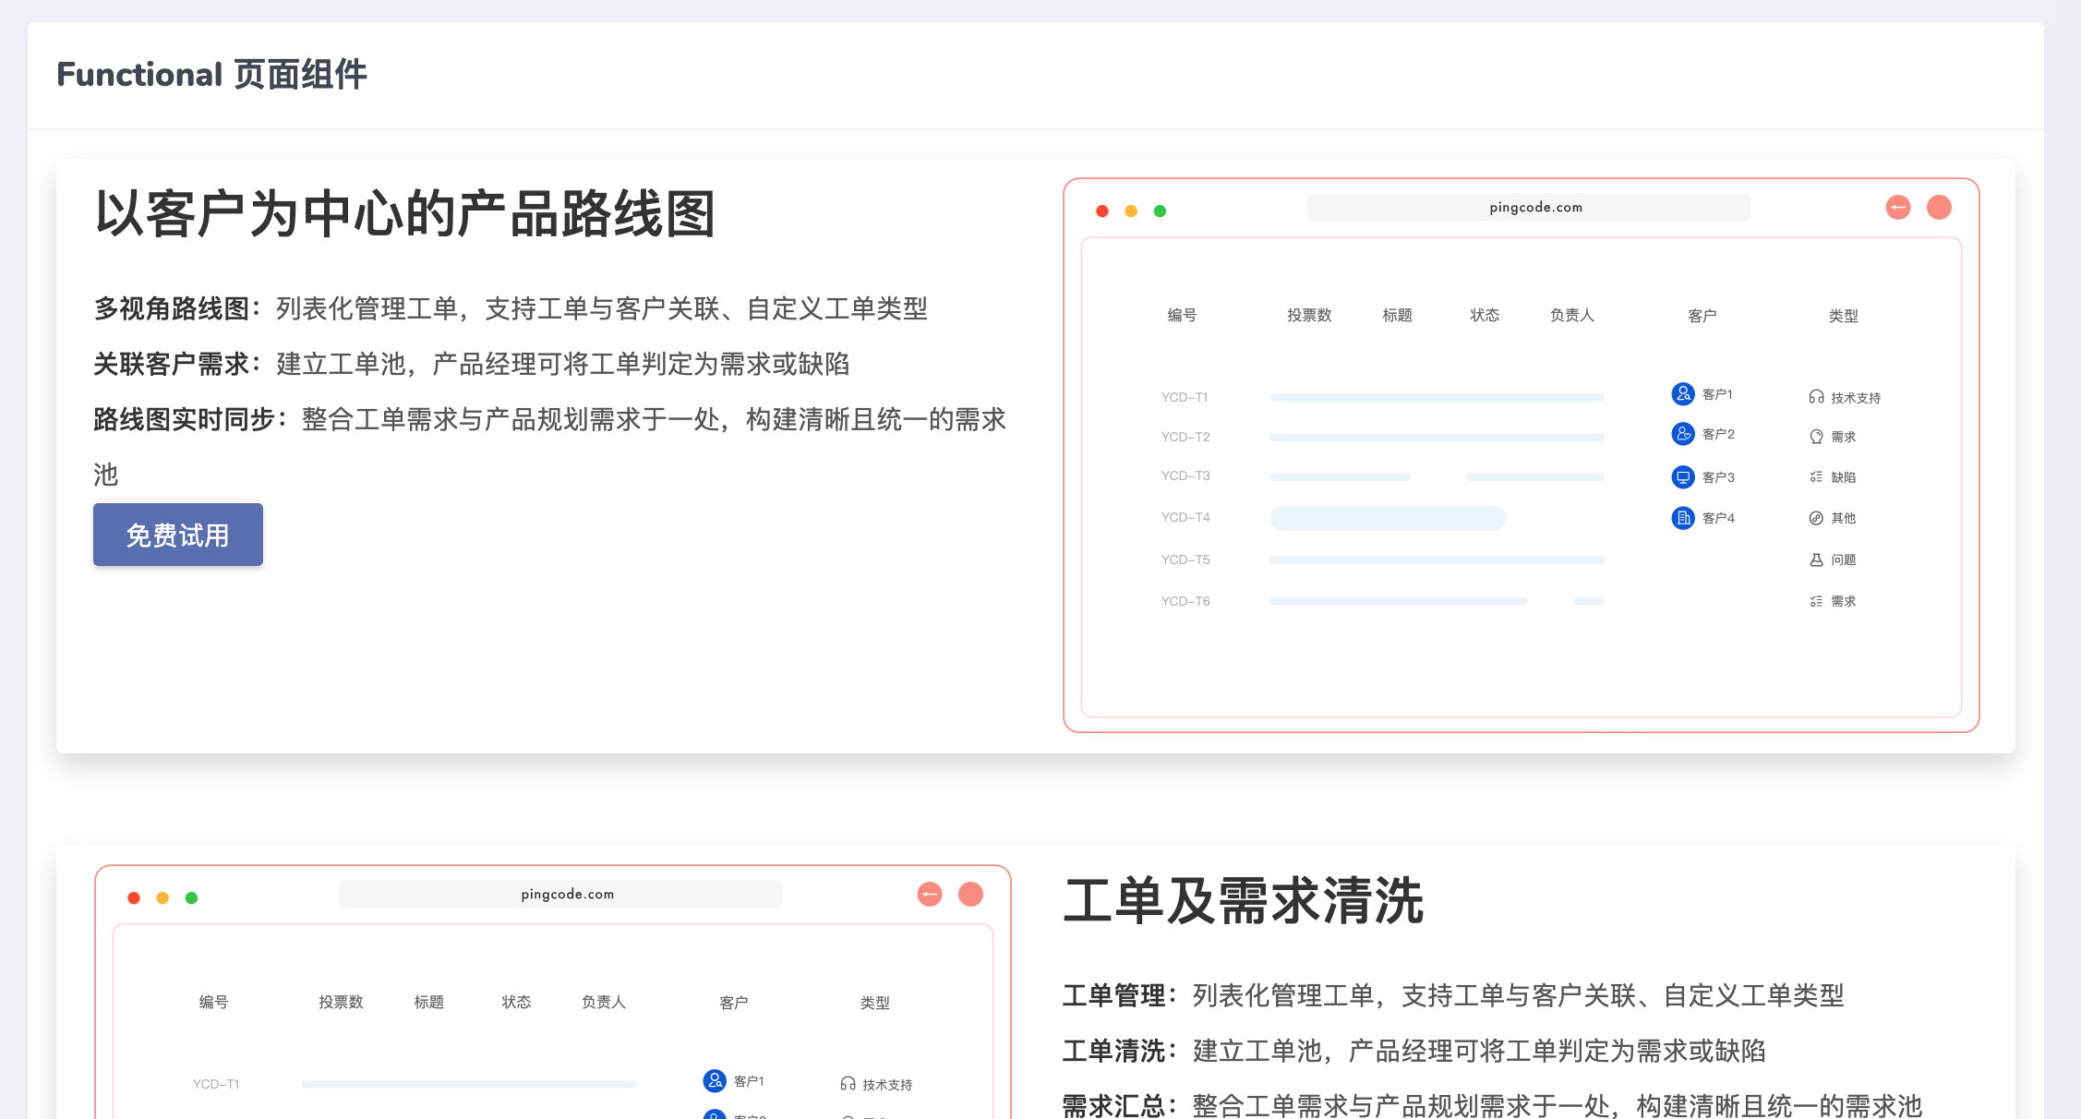Click the YCD-T4 highlighted progress bar
Image resolution: width=2081 pixels, height=1119 pixels.
tap(1387, 518)
